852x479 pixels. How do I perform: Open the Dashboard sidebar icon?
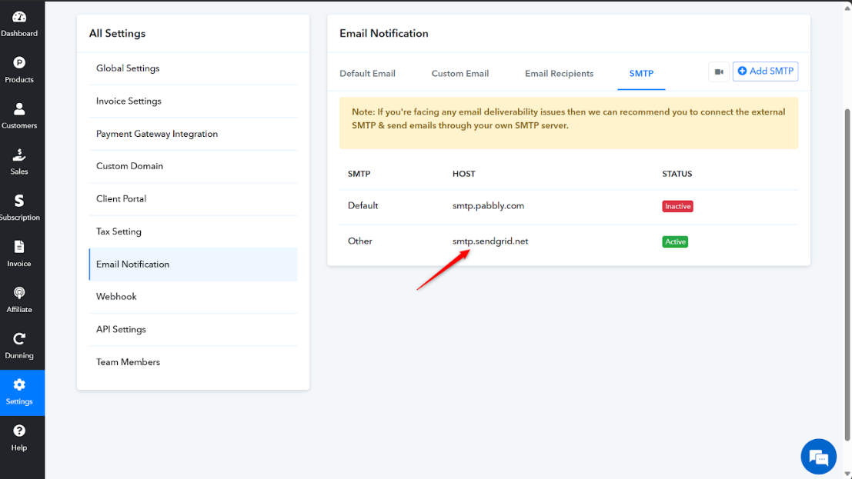(x=19, y=18)
